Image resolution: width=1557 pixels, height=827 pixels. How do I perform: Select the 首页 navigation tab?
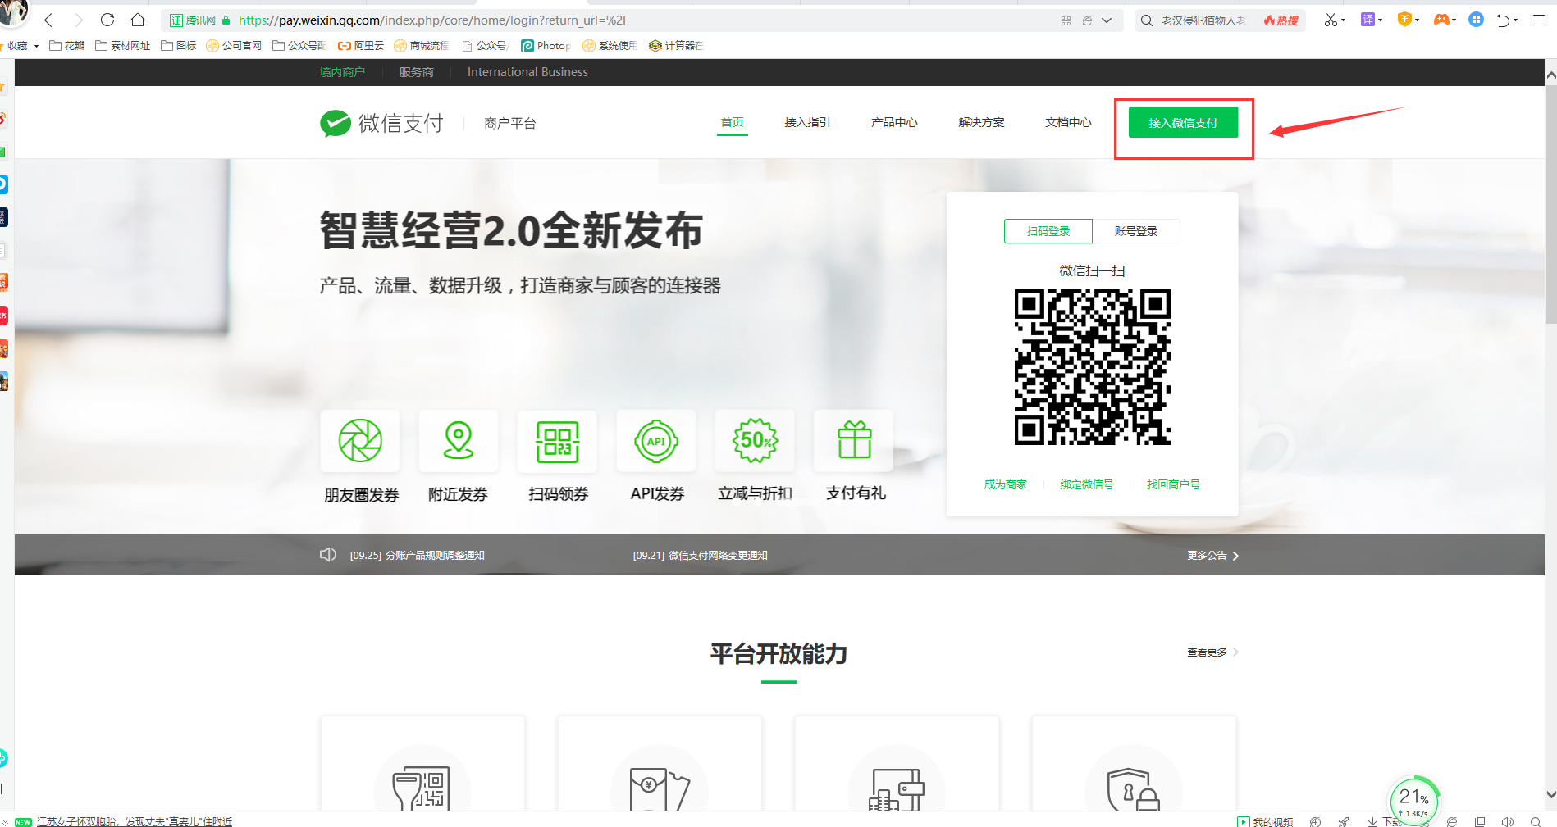pos(732,122)
